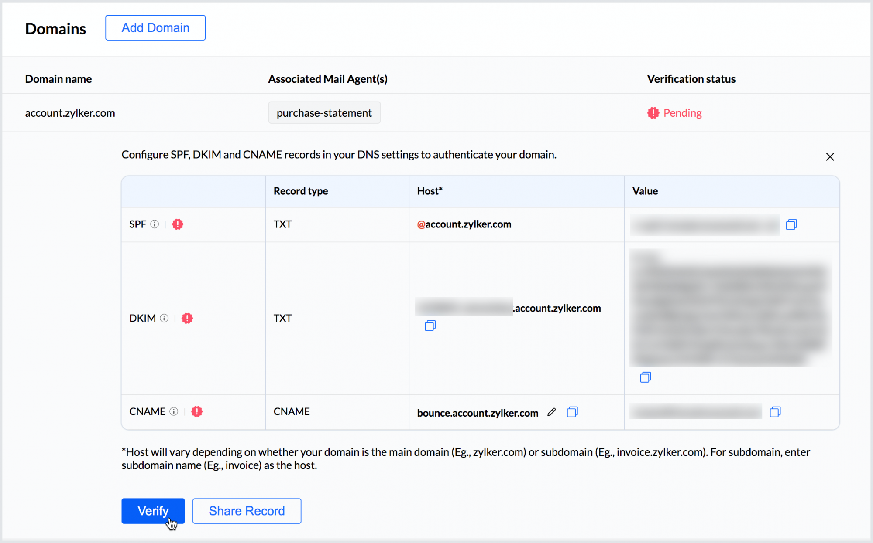Screen dimensions: 873x543
Task: Click the Verify button
Action: pos(153,511)
